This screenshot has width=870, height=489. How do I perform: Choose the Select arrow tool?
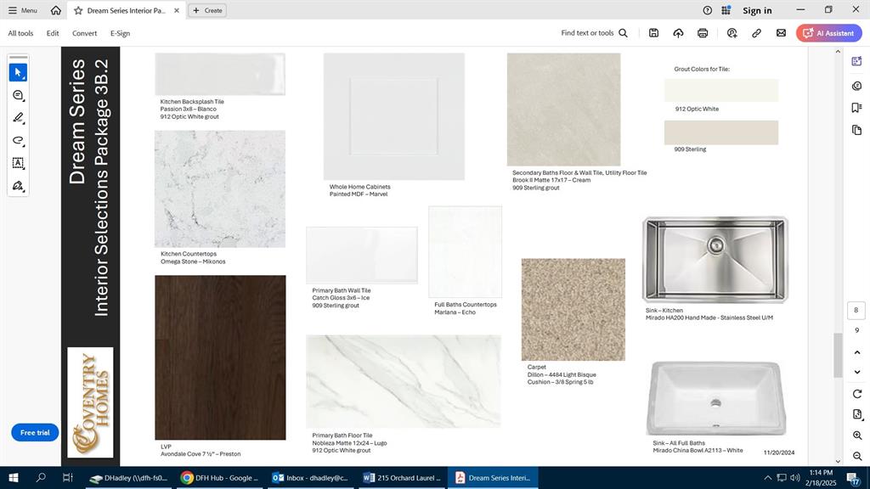click(x=19, y=73)
